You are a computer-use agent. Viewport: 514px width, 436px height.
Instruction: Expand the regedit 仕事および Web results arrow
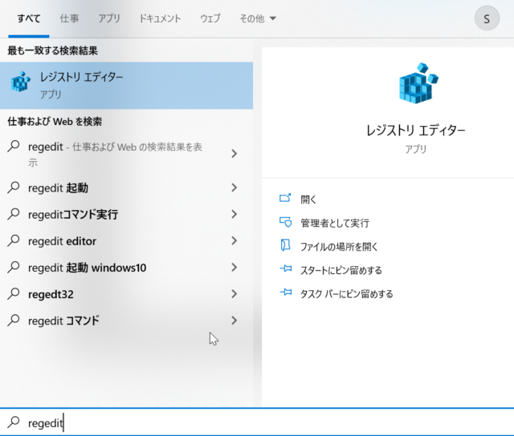(x=234, y=153)
